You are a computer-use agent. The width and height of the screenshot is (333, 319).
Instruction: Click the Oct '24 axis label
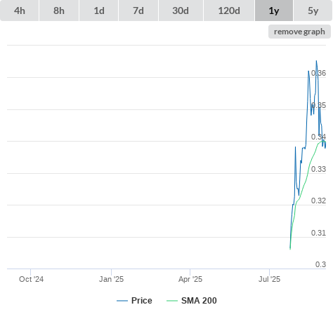pyautogui.click(x=31, y=279)
